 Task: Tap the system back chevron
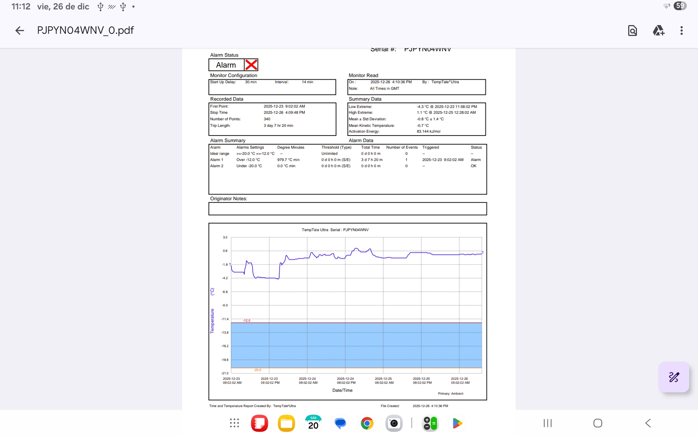coord(648,423)
